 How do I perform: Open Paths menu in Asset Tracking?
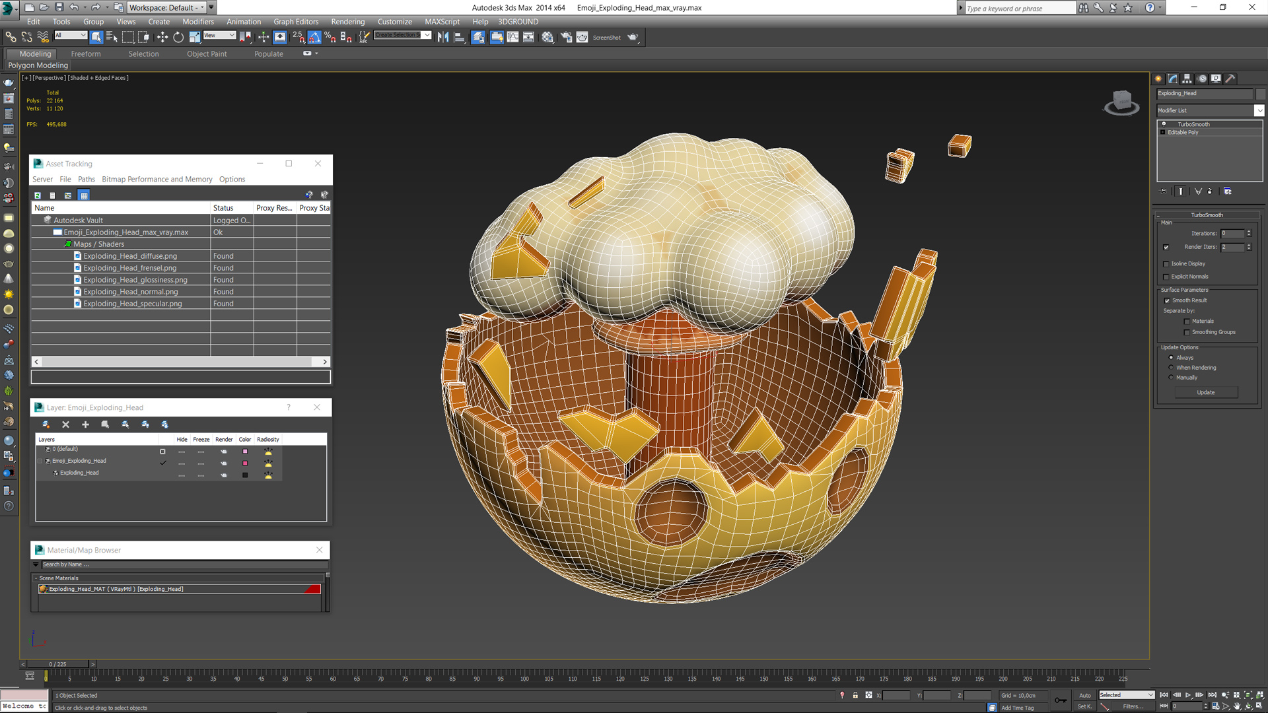pos(87,180)
